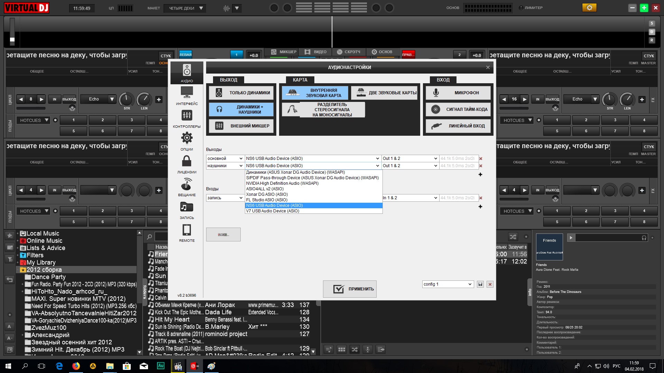This screenshot has height=373, width=664.
Task: Adjust the left deck STR knob
Action: click(x=127, y=99)
